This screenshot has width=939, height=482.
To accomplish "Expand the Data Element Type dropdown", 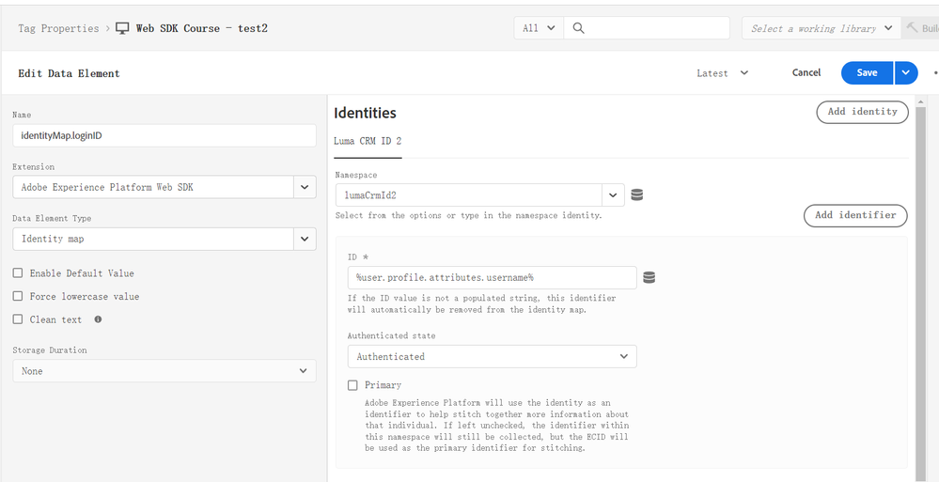I will [305, 239].
